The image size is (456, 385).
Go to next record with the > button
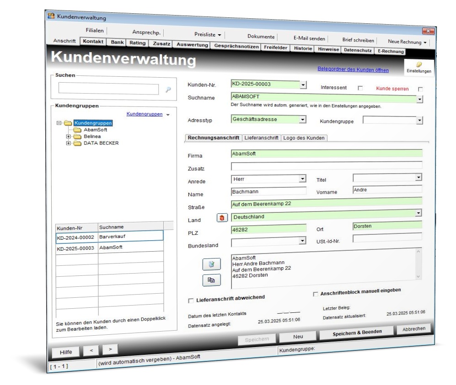tap(110, 349)
